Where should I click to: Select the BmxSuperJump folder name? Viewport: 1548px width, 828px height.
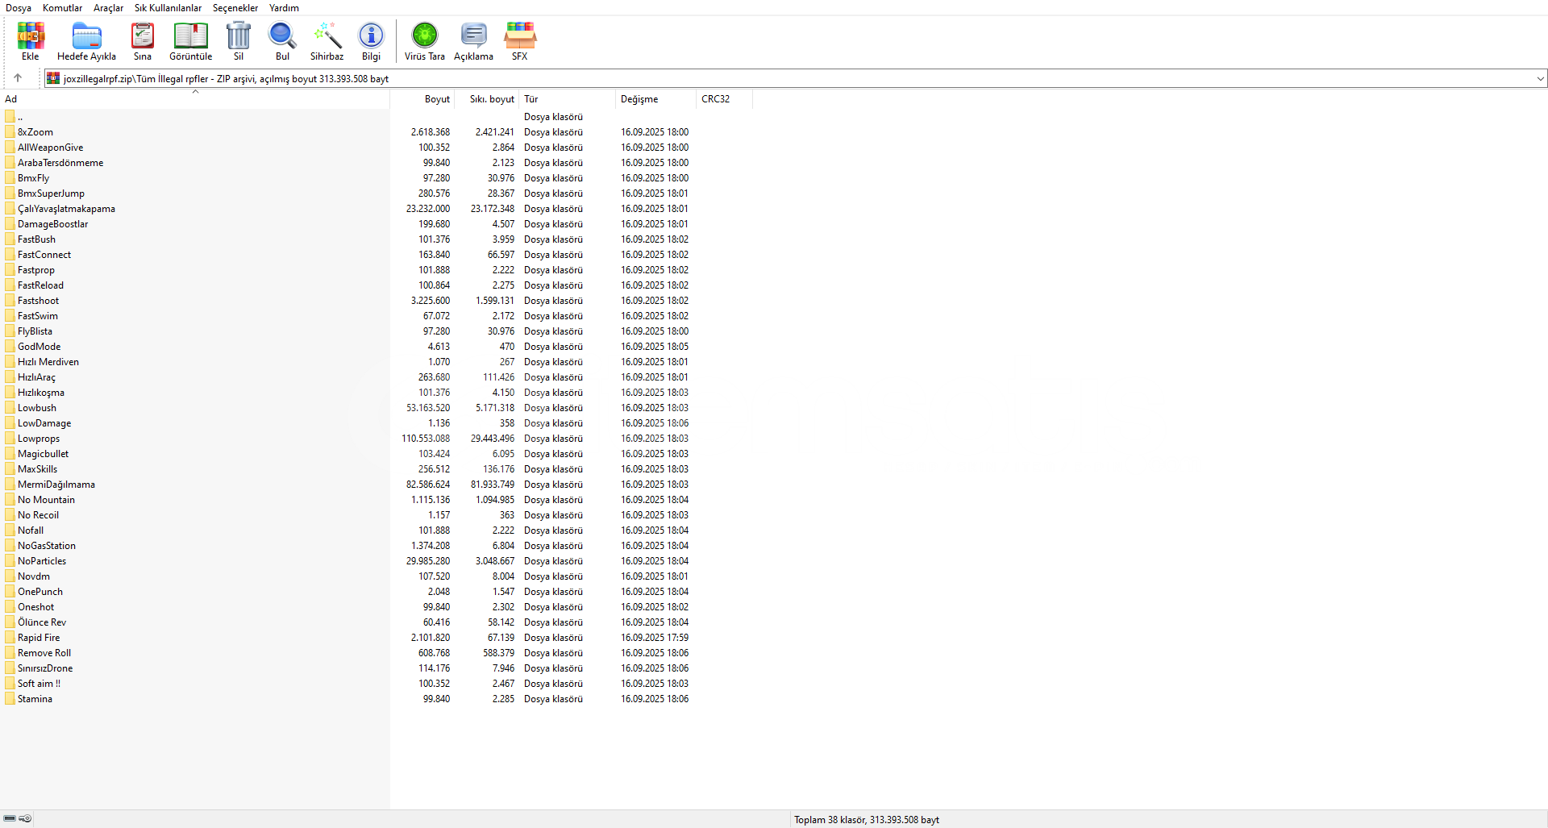pyautogui.click(x=52, y=193)
